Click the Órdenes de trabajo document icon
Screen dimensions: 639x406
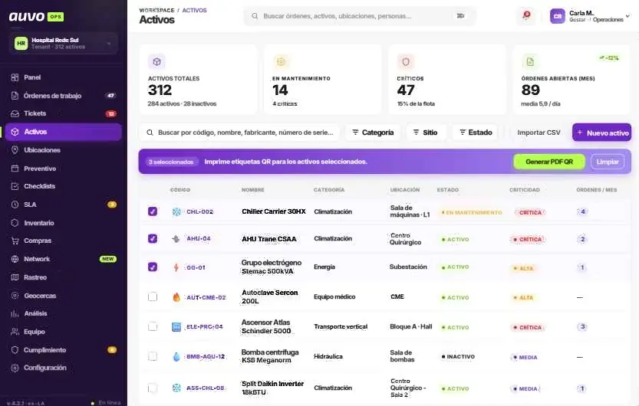tap(15, 96)
